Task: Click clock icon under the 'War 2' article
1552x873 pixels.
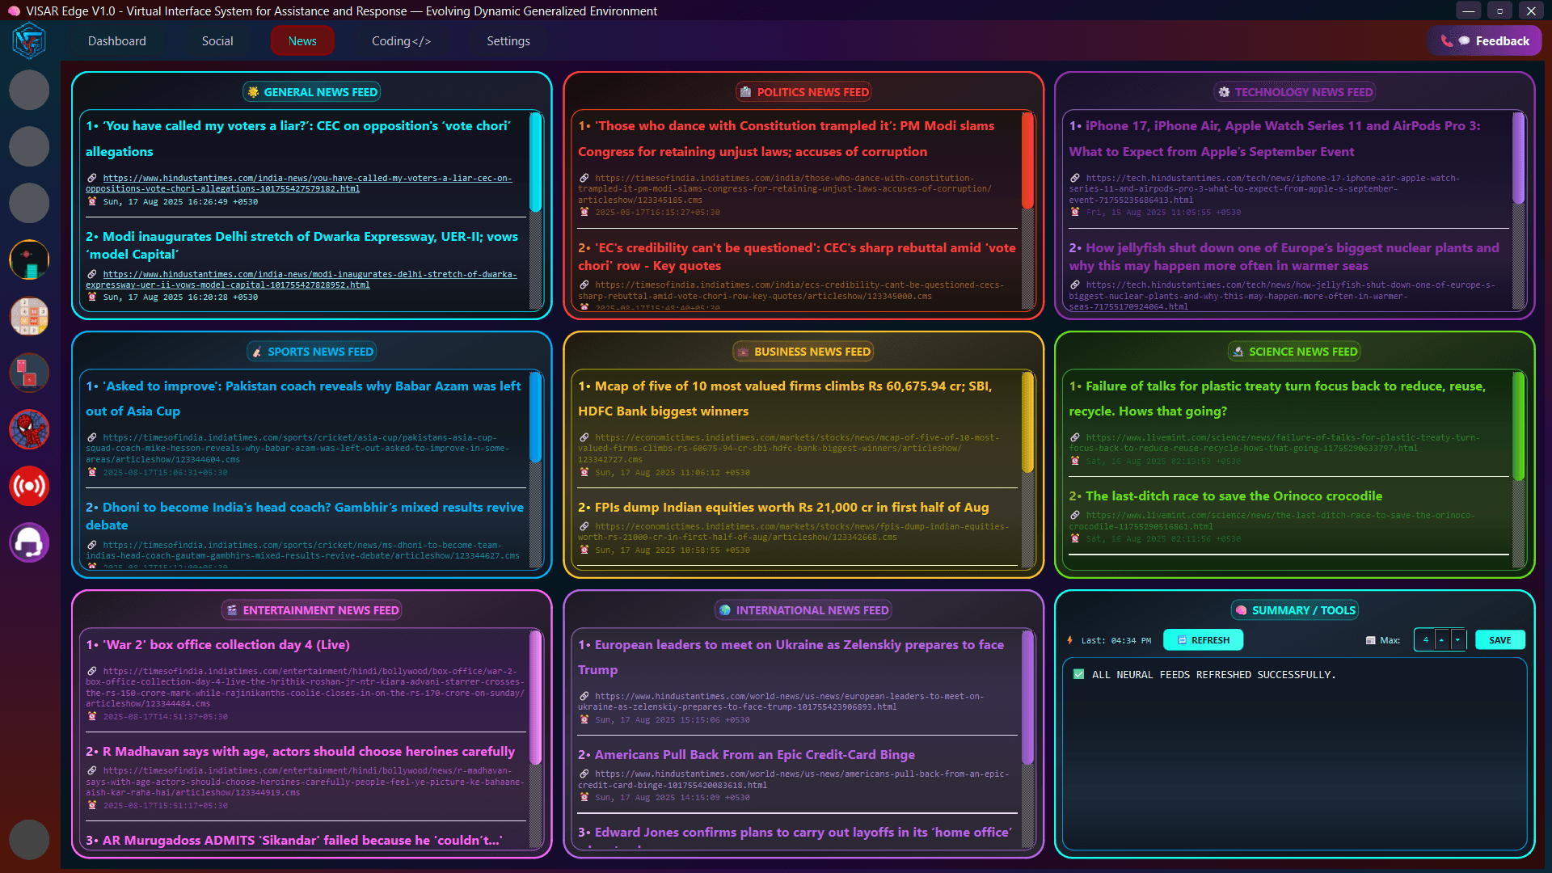Action: 92,716
